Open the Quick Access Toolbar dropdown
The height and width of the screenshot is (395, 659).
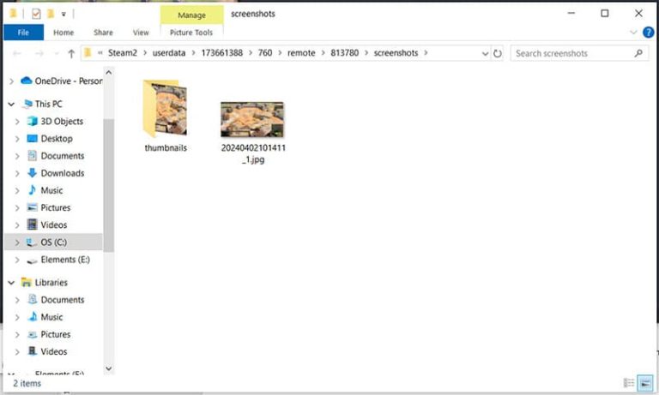64,14
